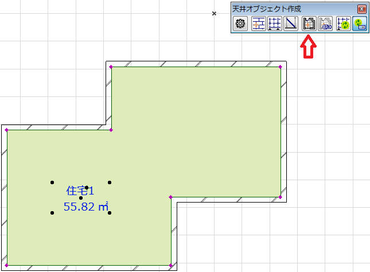Click the grayed-out linked ceiling icon
This screenshot has width=370, height=272.
click(326, 24)
